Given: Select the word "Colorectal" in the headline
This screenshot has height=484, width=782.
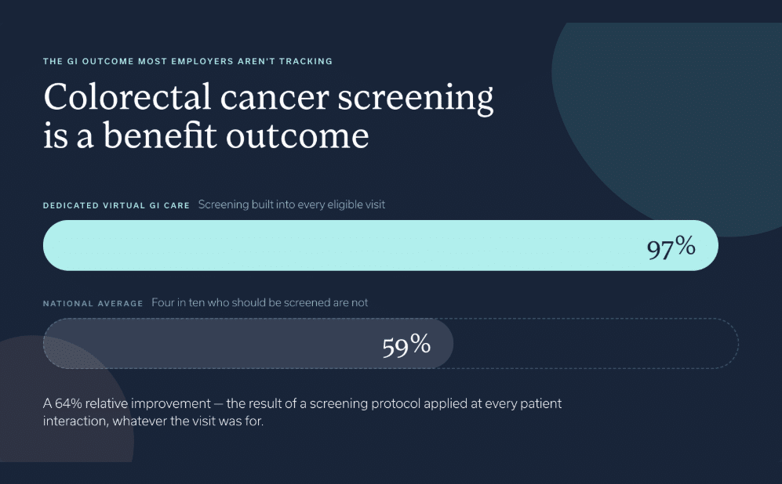Looking at the screenshot, I should tap(127, 96).
